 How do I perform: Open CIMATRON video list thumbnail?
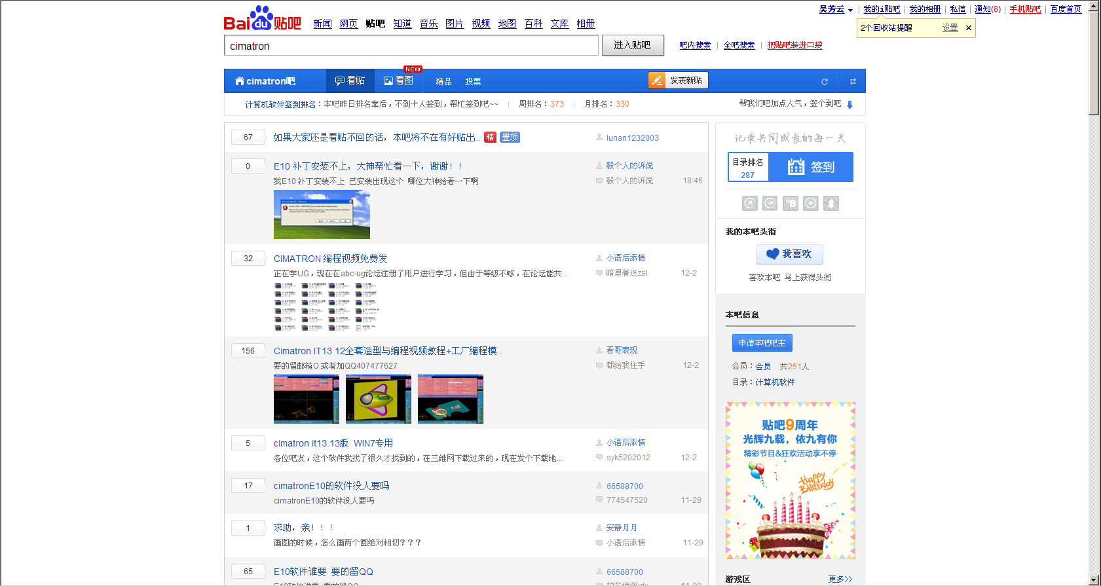tap(326, 306)
